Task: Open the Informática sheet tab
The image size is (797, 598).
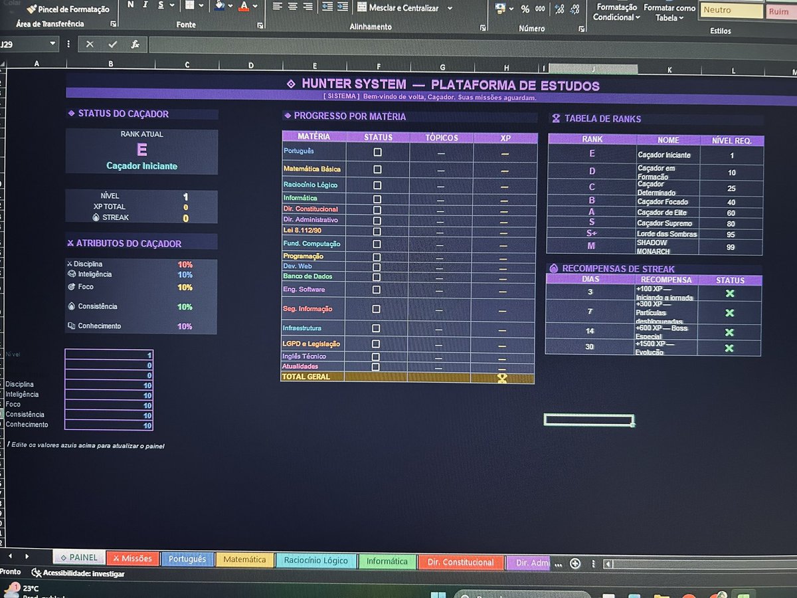Action: pos(387,561)
